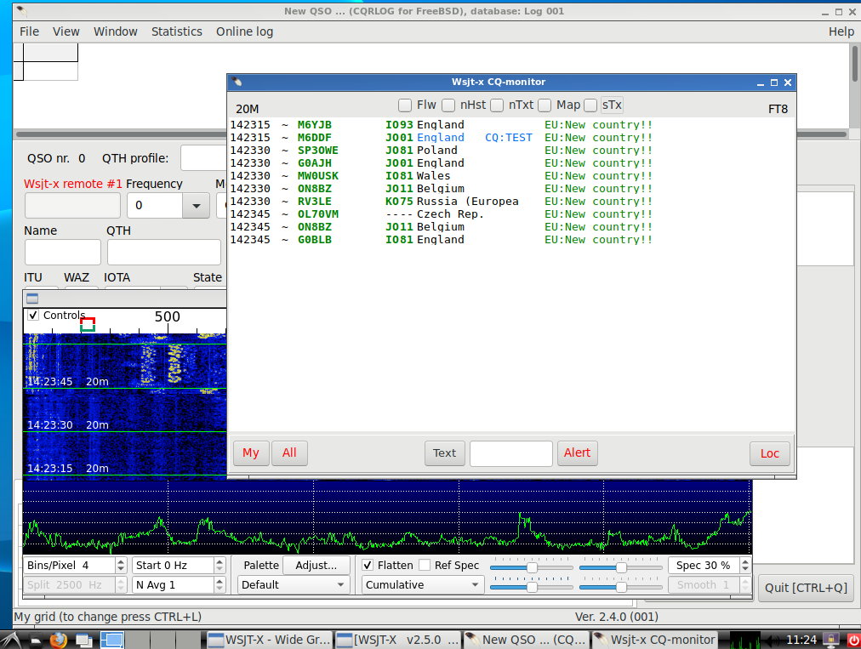Screen dimensions: 861x649
Task: Adjust the Spec 30 % stepper
Action: click(745, 565)
